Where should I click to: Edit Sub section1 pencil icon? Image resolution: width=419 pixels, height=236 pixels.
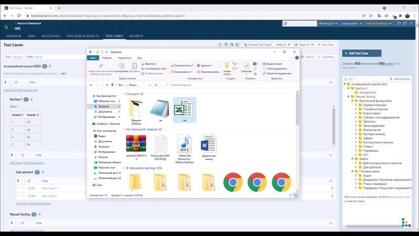point(43,172)
